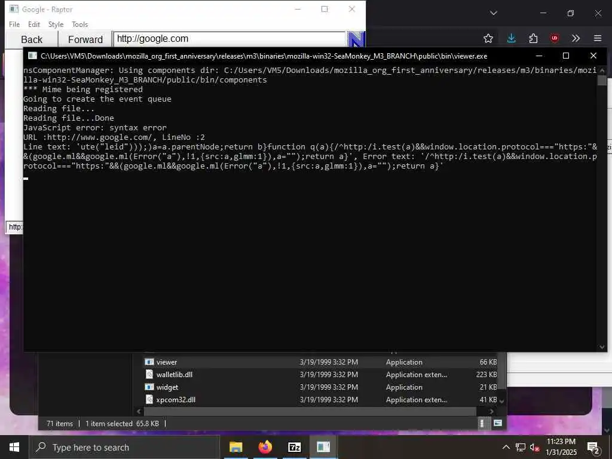Screen dimensions: 612x459
Task: Click the 66 KB size of viewer
Action: click(488, 362)
